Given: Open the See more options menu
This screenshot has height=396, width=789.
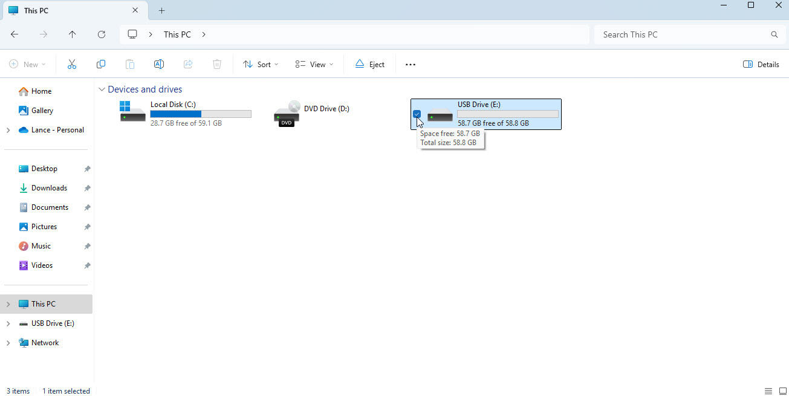Looking at the screenshot, I should pos(411,64).
